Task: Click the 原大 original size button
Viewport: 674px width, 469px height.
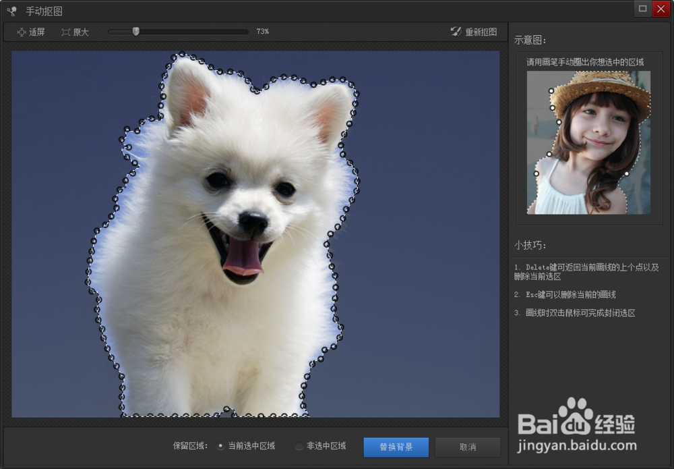Action: [x=75, y=32]
